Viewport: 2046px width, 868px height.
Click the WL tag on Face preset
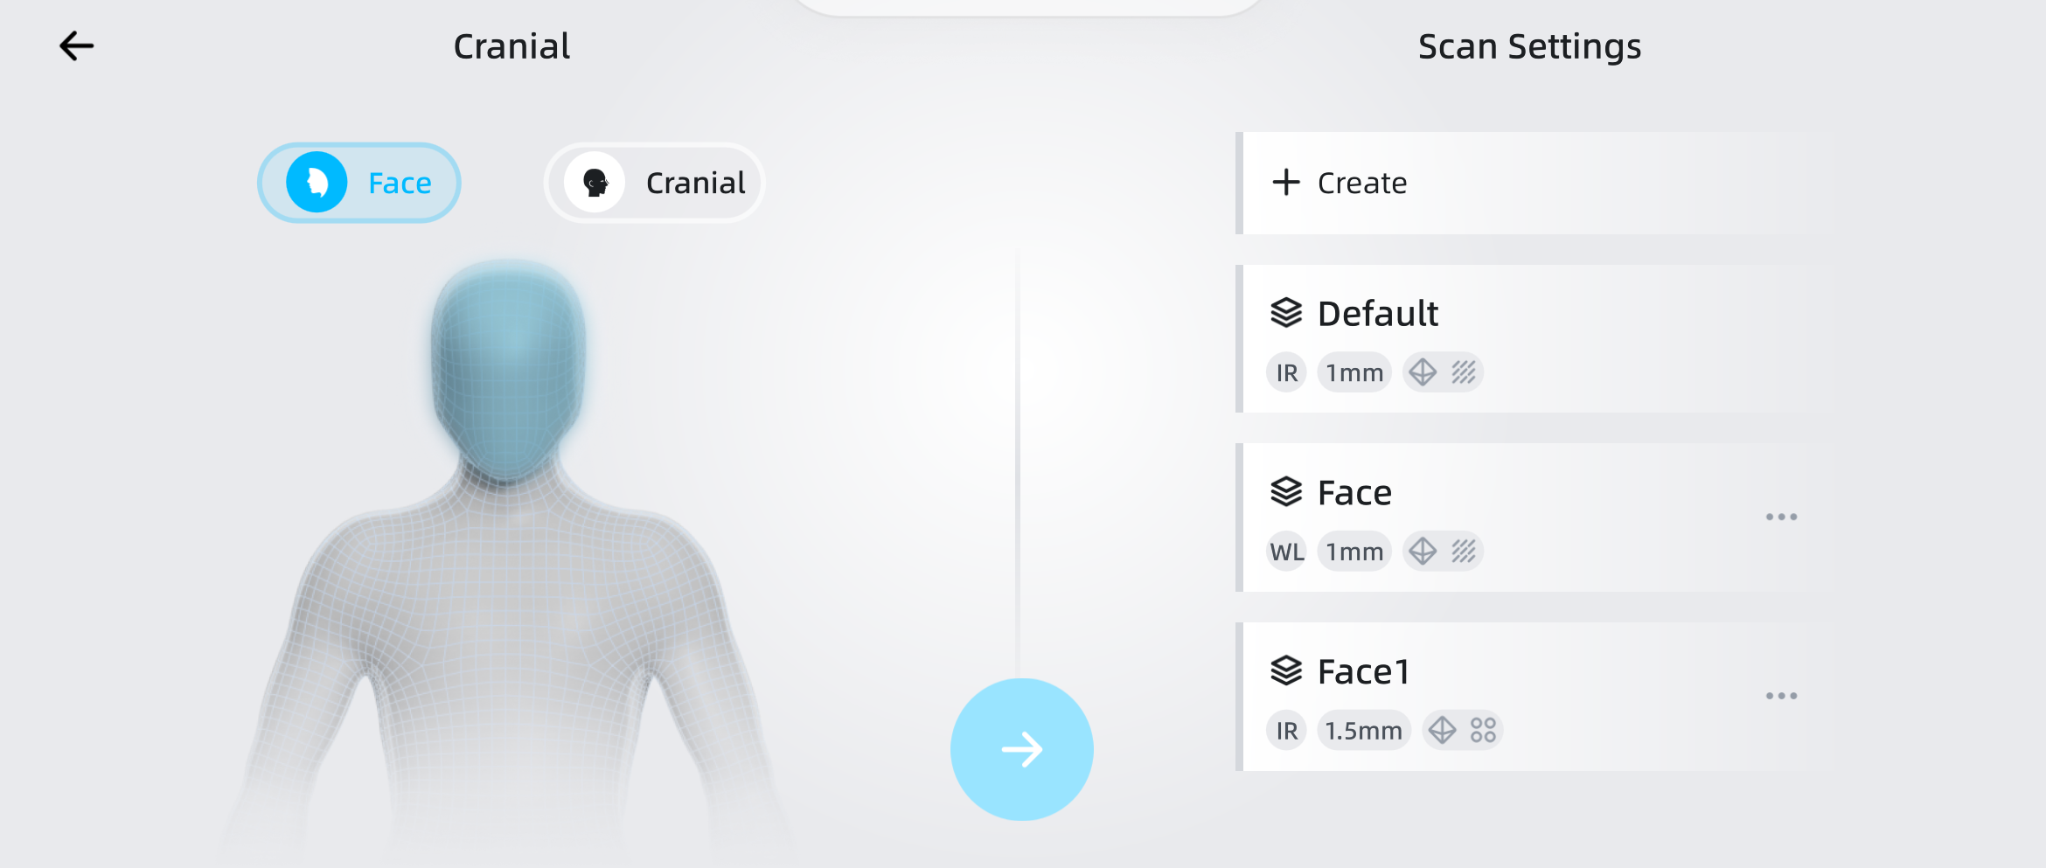pyautogui.click(x=1286, y=552)
